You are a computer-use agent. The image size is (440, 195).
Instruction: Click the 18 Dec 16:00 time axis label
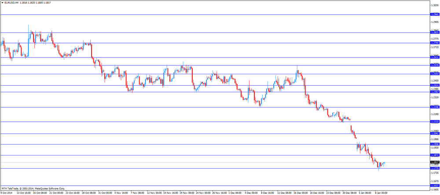pos(317,193)
